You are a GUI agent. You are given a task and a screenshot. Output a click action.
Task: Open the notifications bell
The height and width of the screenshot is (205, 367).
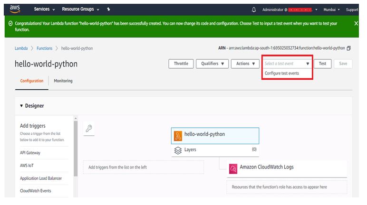pos(254,9)
